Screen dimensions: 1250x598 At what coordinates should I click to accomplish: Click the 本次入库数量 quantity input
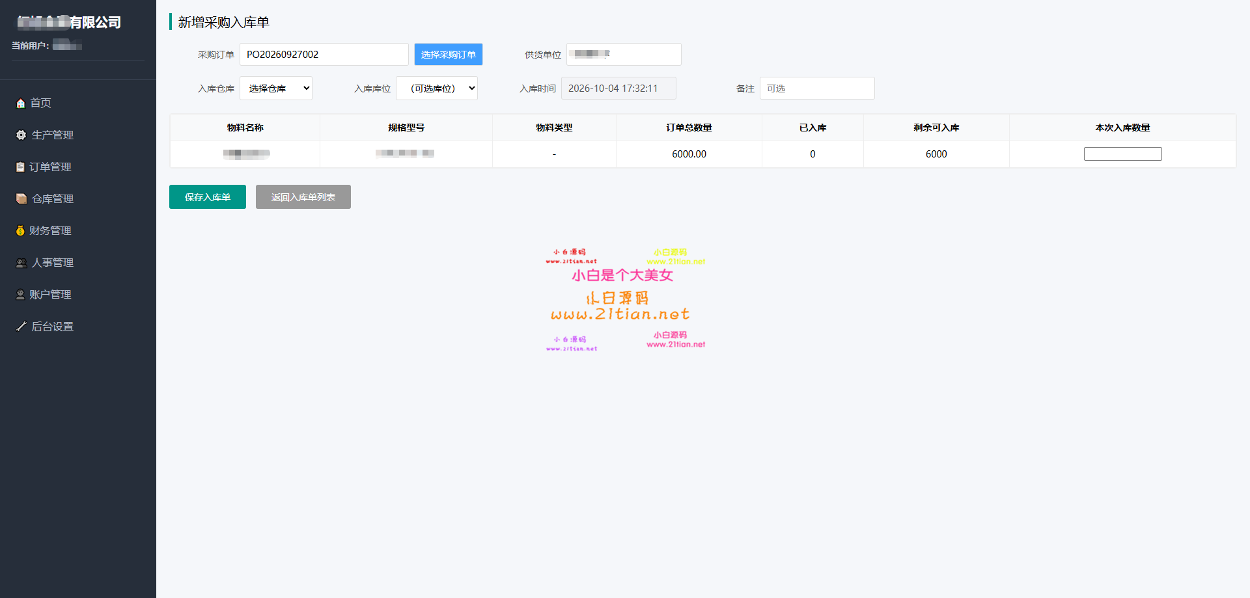click(1123, 154)
